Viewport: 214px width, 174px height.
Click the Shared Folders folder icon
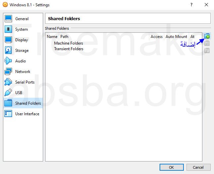(x=8, y=103)
